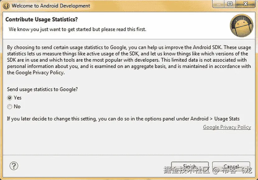
Task: Click the usage statistics description paragraph
Action: 127,60
